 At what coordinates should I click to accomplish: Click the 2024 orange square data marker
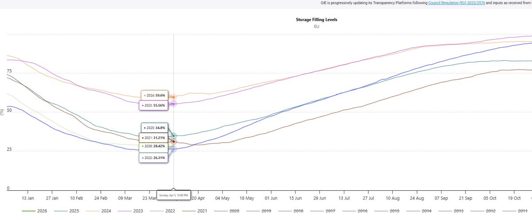[174, 97]
